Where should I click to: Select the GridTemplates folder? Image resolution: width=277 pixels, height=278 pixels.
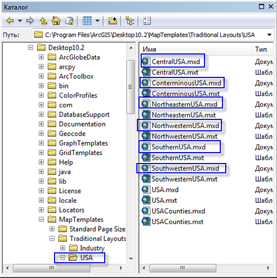click(x=75, y=153)
